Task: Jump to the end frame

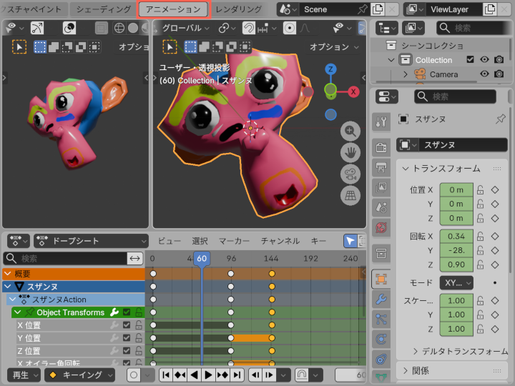Action: (x=237, y=375)
